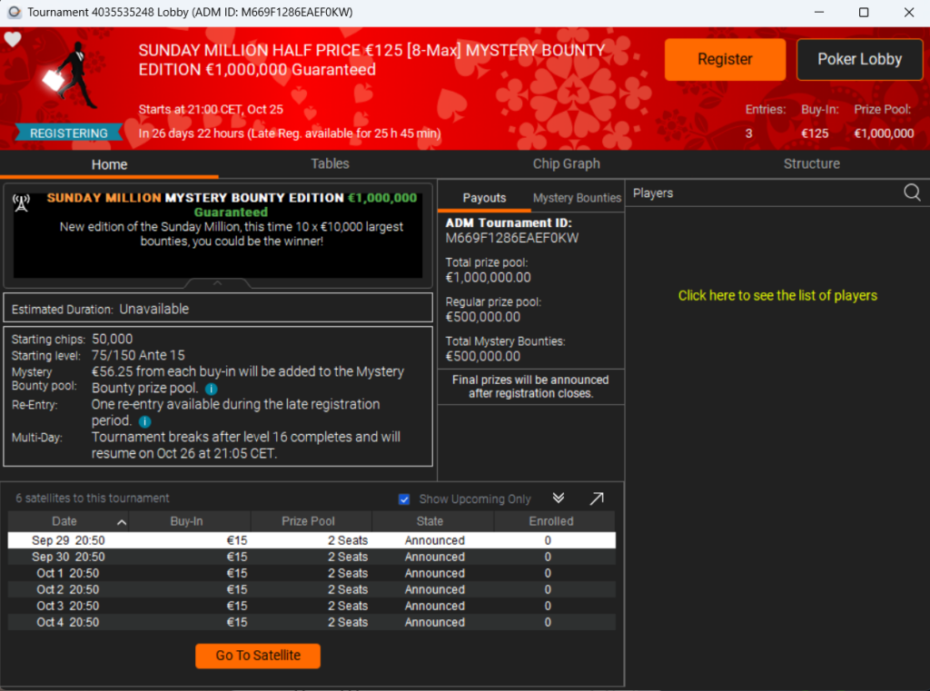The image size is (930, 691).
Task: Click Starting level 75/150 Ante 15 text
Action: click(x=138, y=355)
